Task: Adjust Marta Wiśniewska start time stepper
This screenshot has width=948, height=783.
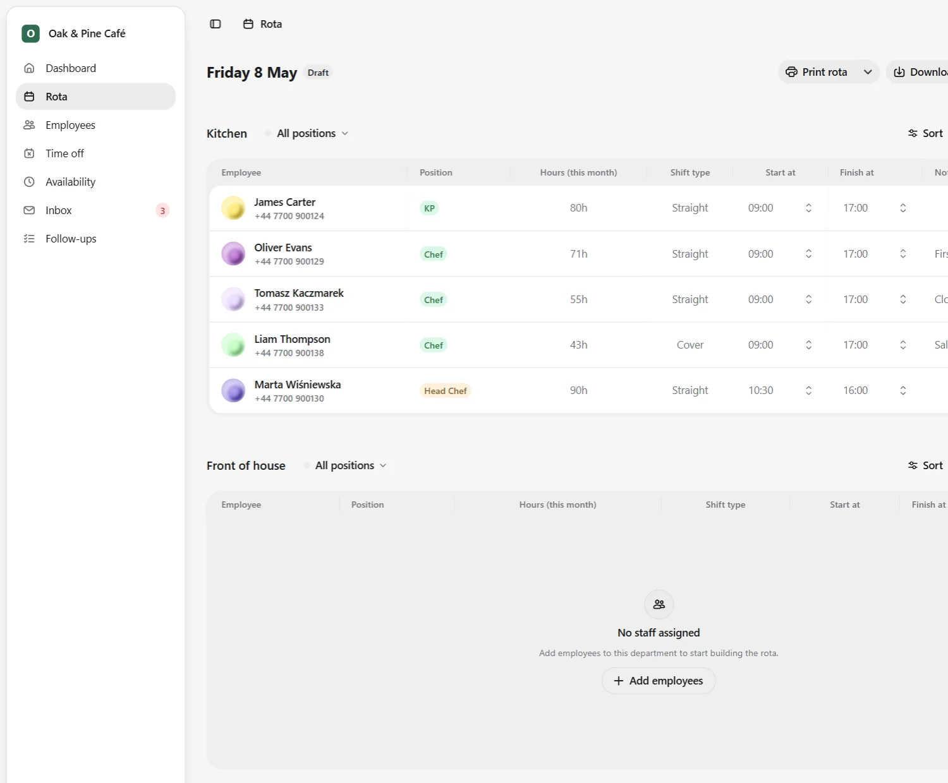Action: [x=808, y=390]
